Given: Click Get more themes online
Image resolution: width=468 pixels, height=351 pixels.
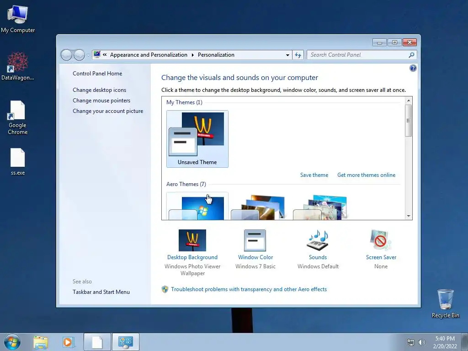Looking at the screenshot, I should 366,175.
